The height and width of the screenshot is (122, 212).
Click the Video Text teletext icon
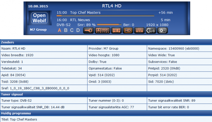139,30
